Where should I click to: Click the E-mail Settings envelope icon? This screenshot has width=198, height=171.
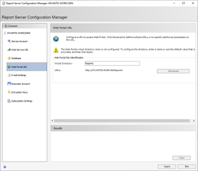pyautogui.click(x=9, y=75)
